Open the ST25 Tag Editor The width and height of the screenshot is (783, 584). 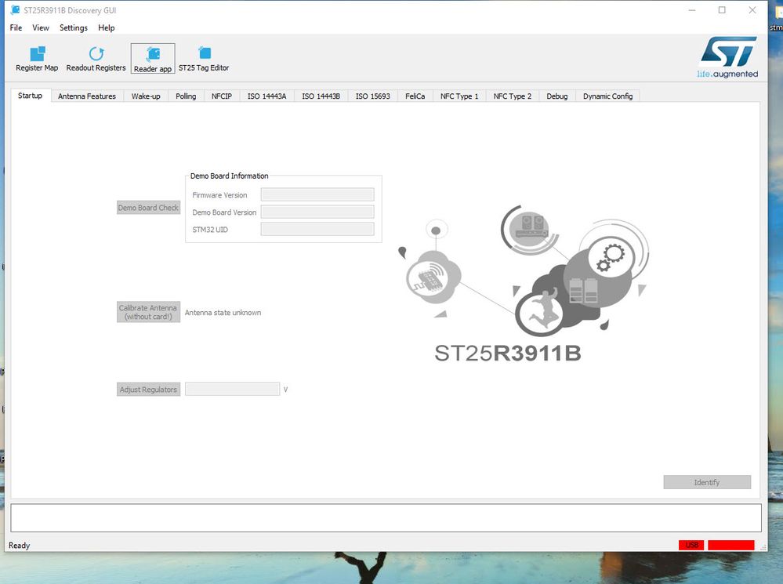pyautogui.click(x=204, y=59)
